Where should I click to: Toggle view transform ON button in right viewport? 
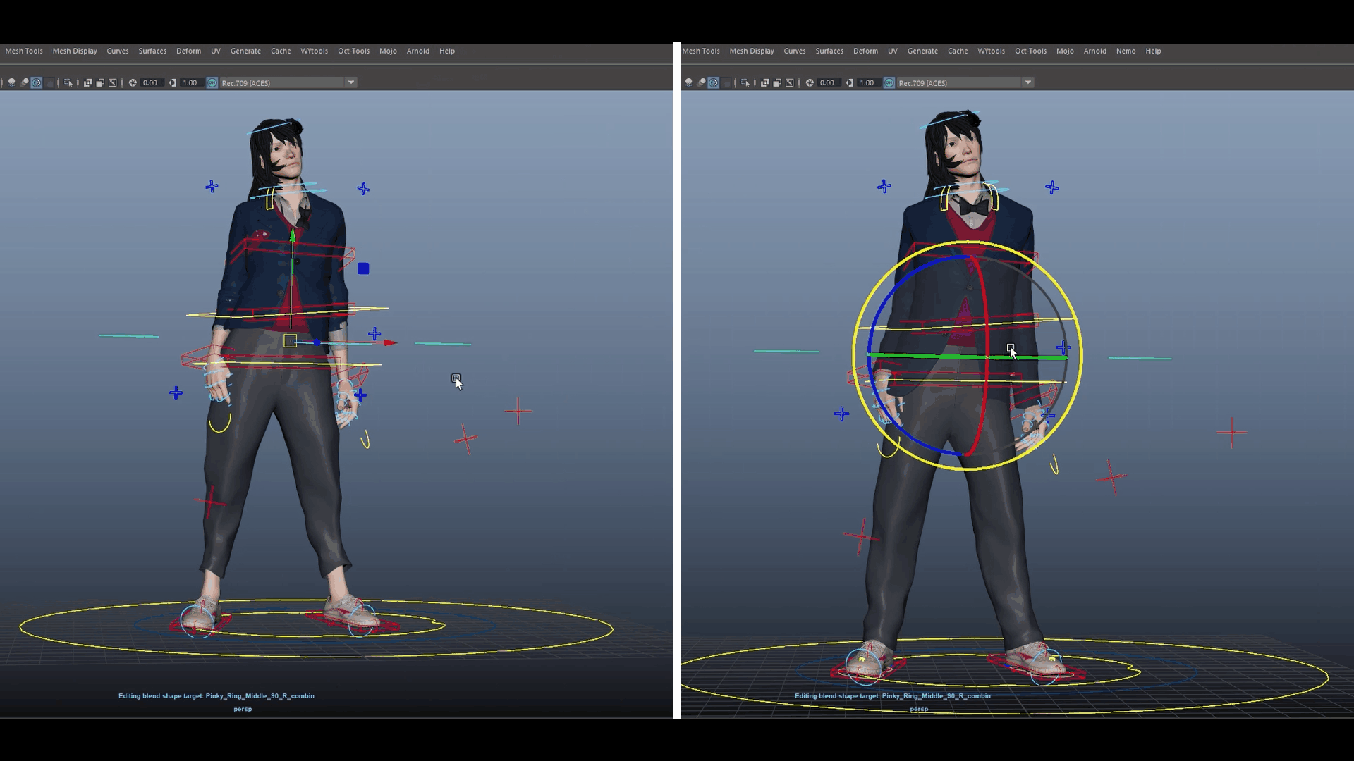coord(889,82)
